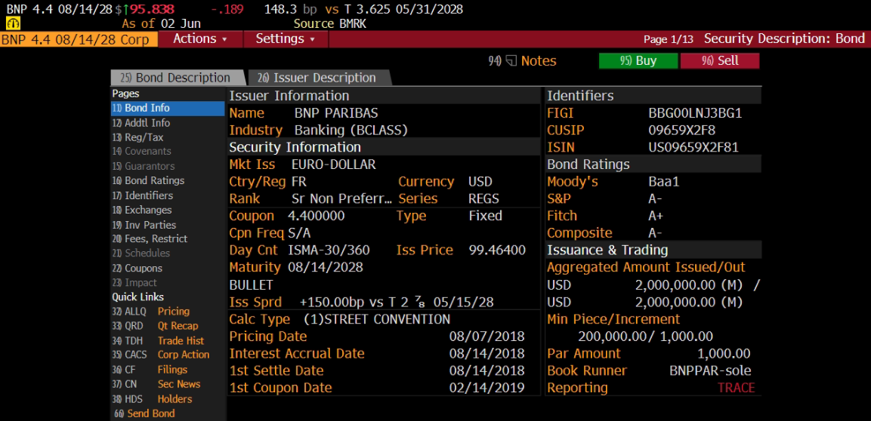Click the Par Amount value 1,000.00
The width and height of the screenshot is (871, 421).
click(x=724, y=354)
